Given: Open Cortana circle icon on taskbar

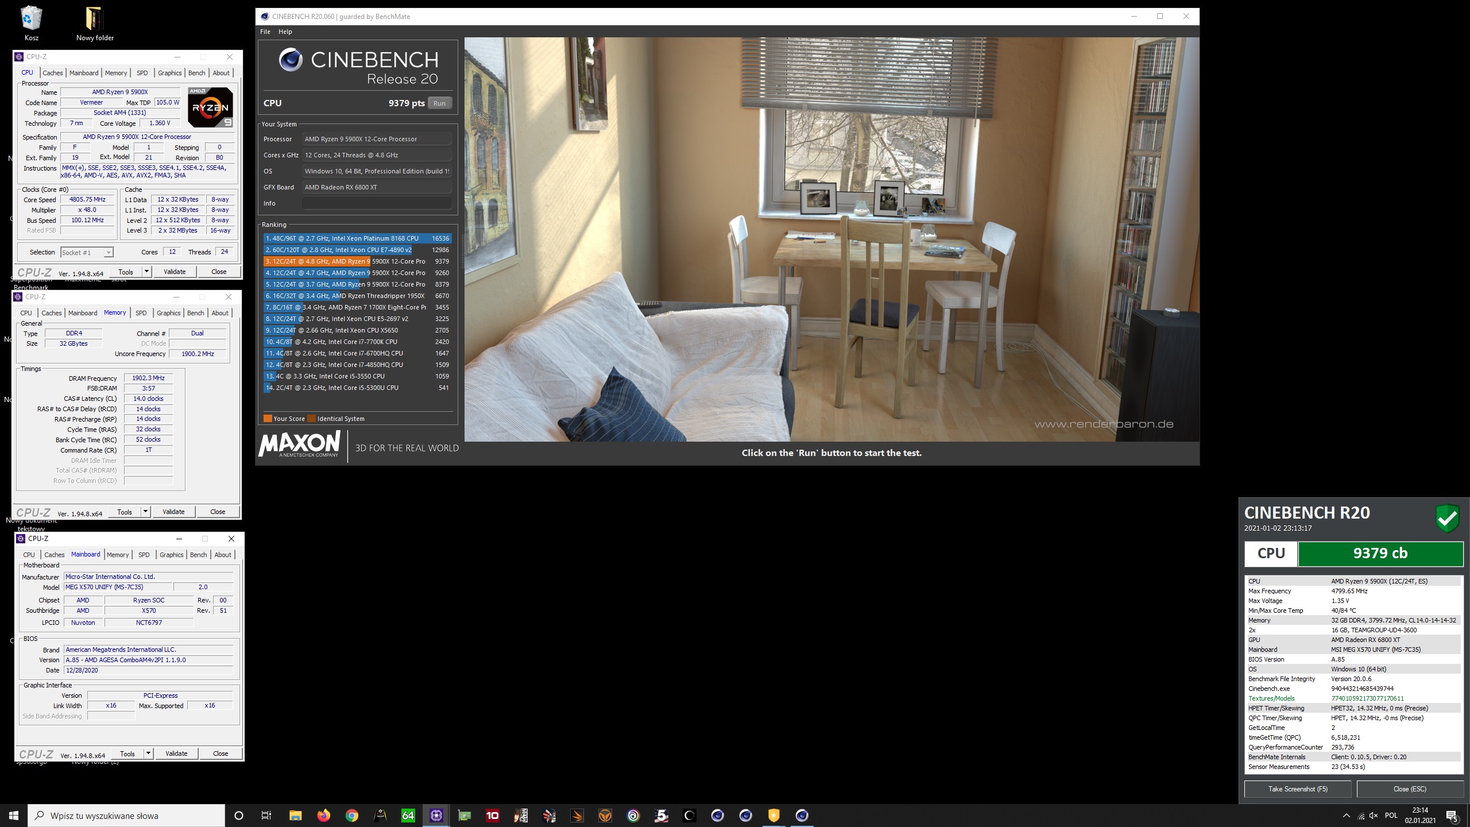Looking at the screenshot, I should [x=239, y=816].
